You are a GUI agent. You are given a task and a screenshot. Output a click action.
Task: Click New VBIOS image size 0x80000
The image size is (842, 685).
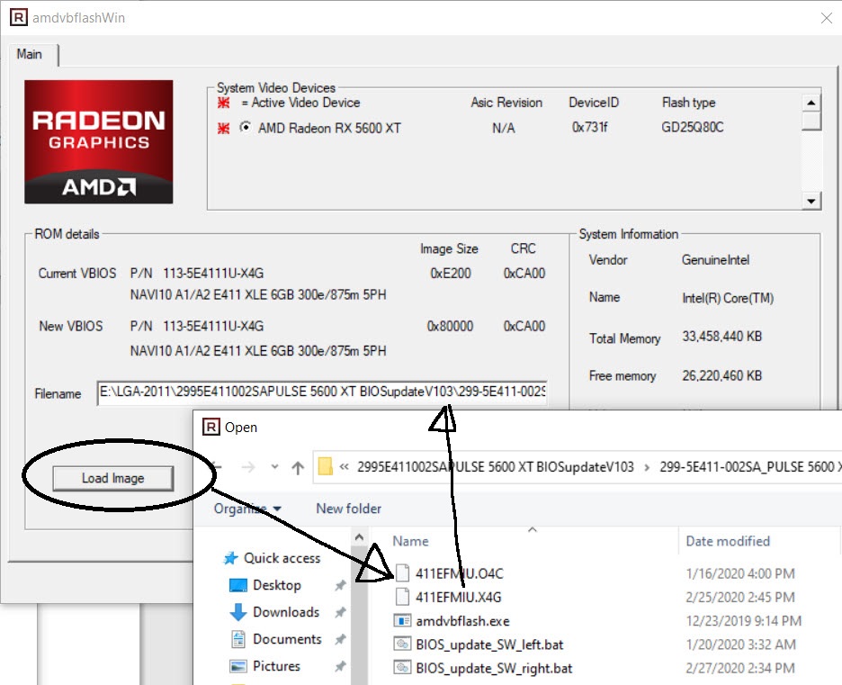click(450, 326)
